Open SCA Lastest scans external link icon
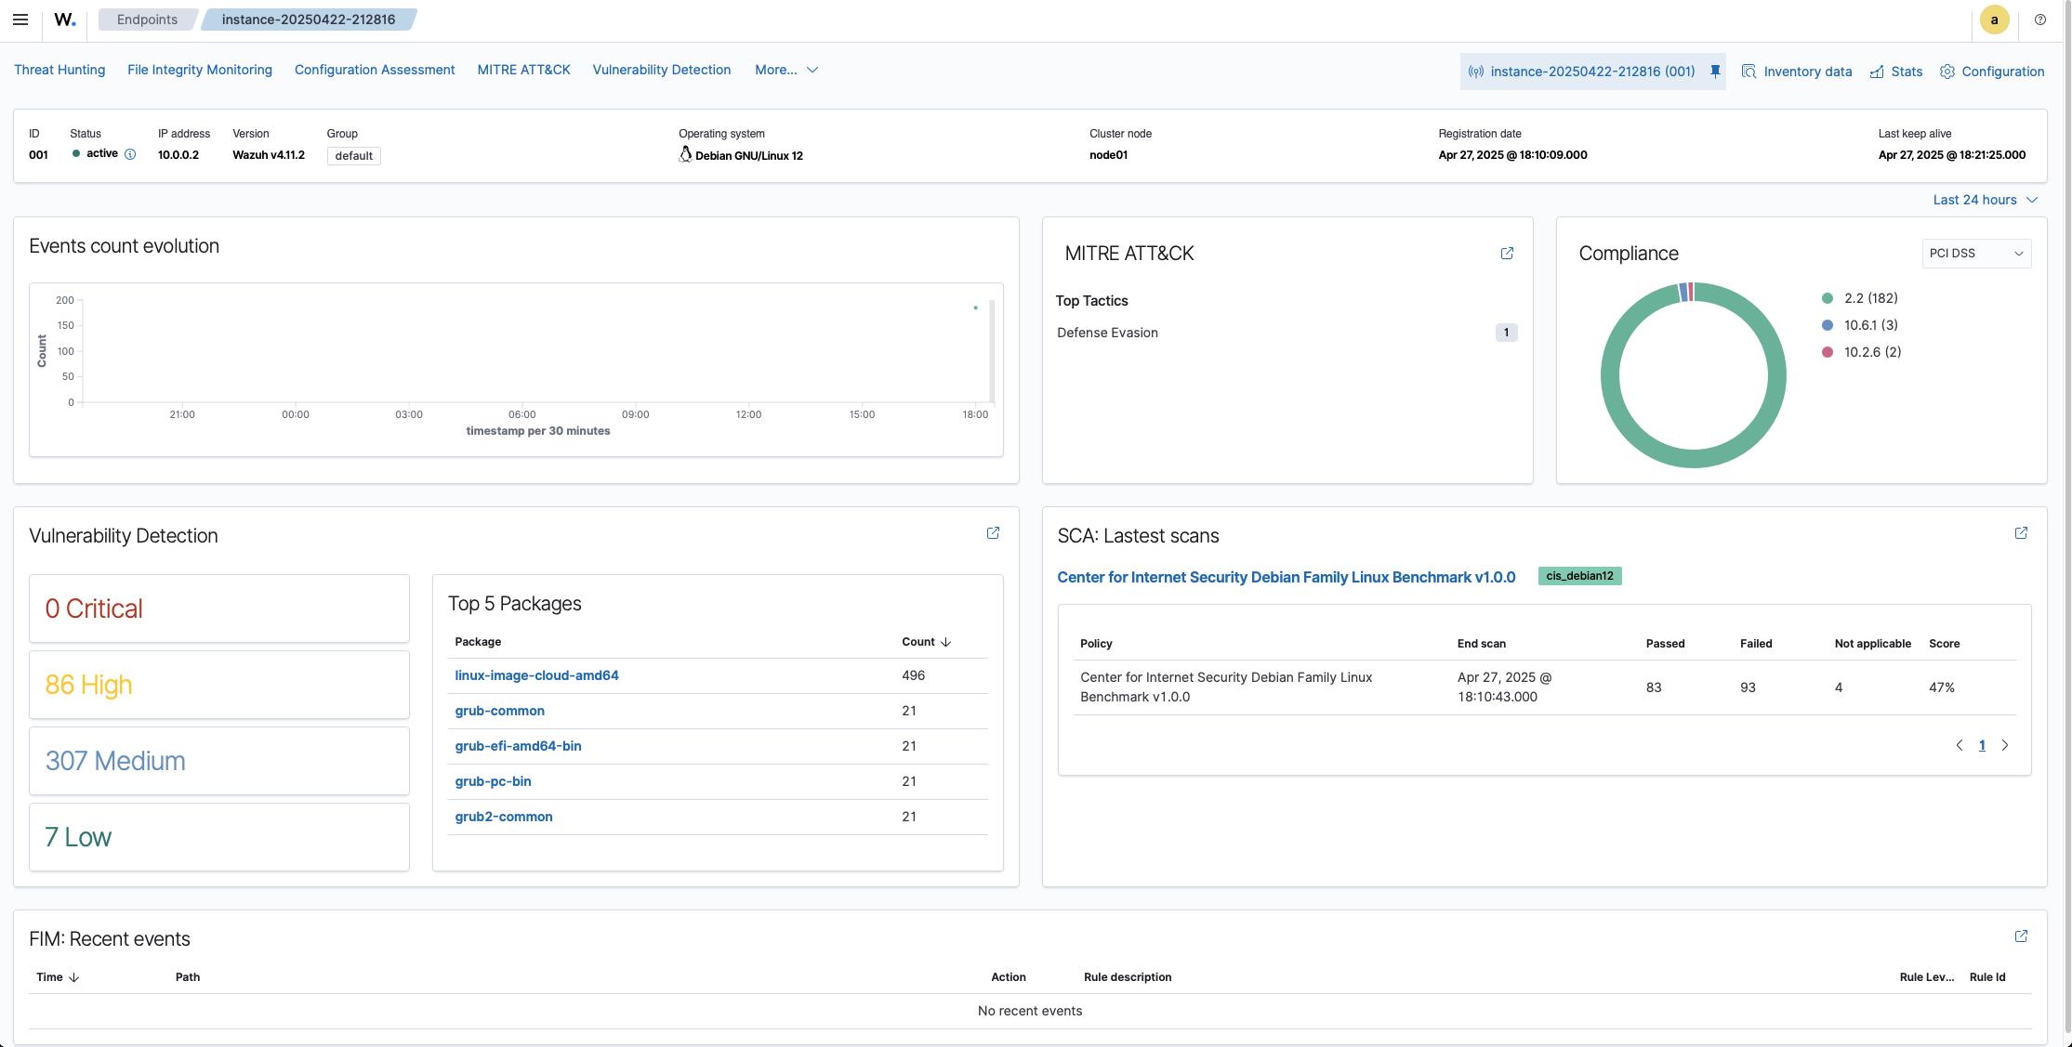Image resolution: width=2072 pixels, height=1047 pixels. [2021, 533]
